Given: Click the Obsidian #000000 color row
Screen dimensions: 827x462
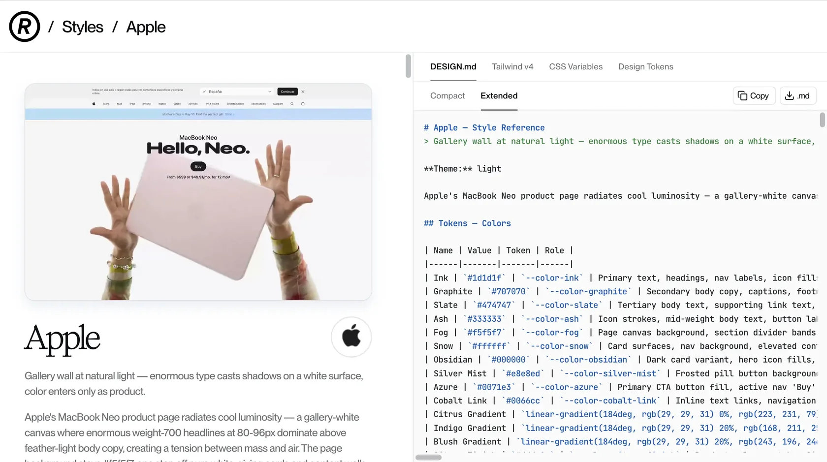Looking at the screenshot, I should point(620,360).
